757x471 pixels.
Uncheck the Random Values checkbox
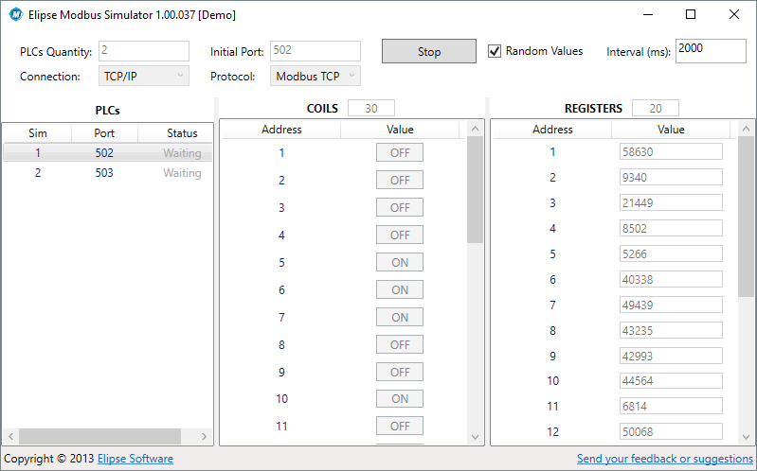coord(495,51)
